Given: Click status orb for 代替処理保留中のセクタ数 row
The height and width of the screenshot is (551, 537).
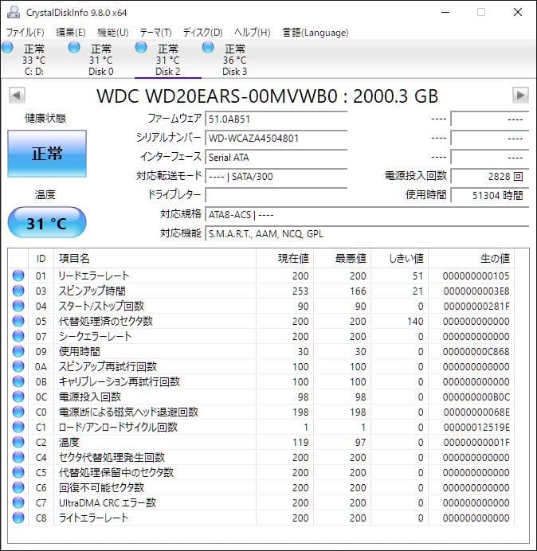Looking at the screenshot, I should [x=18, y=472].
